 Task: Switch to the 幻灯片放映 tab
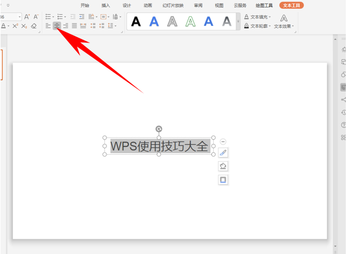(x=173, y=5)
